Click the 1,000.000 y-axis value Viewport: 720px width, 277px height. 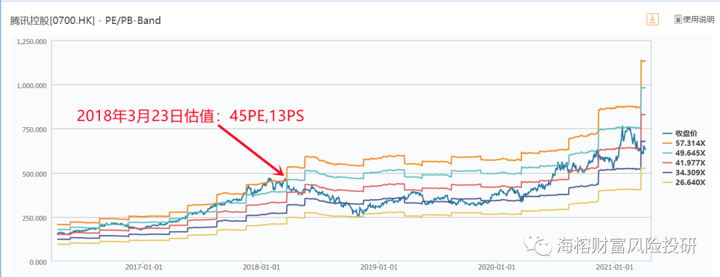pos(32,85)
